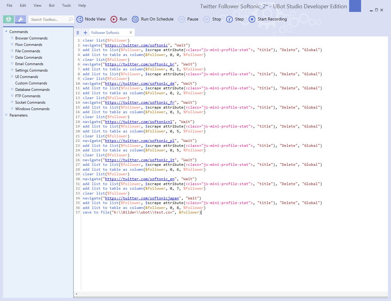391x301 pixels.
Task: Expand the Parameters section
Action: tap(19, 115)
